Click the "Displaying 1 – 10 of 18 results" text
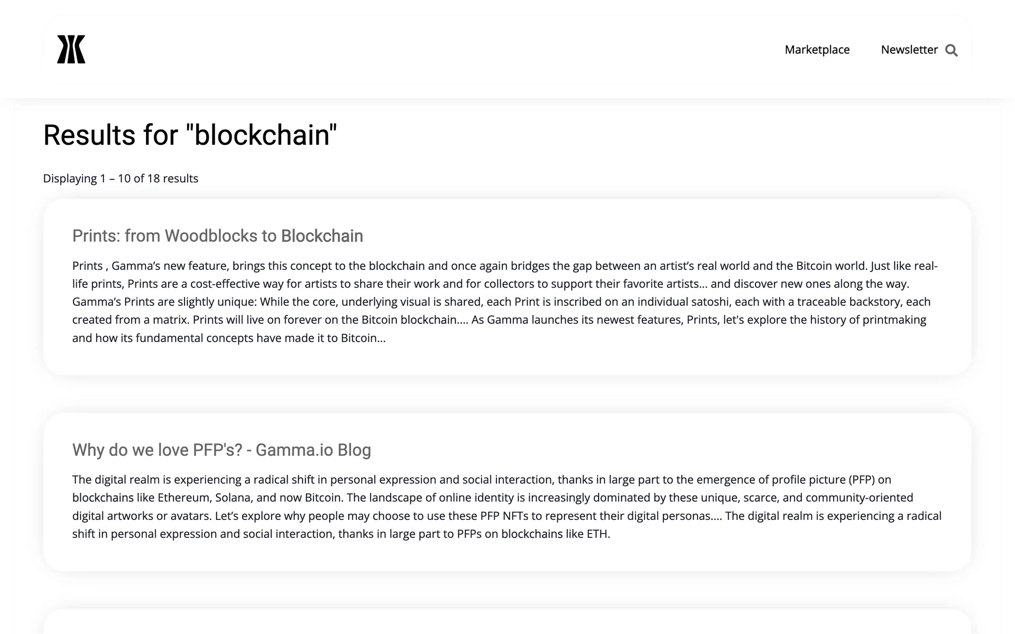The height and width of the screenshot is (634, 1015). coord(121,179)
